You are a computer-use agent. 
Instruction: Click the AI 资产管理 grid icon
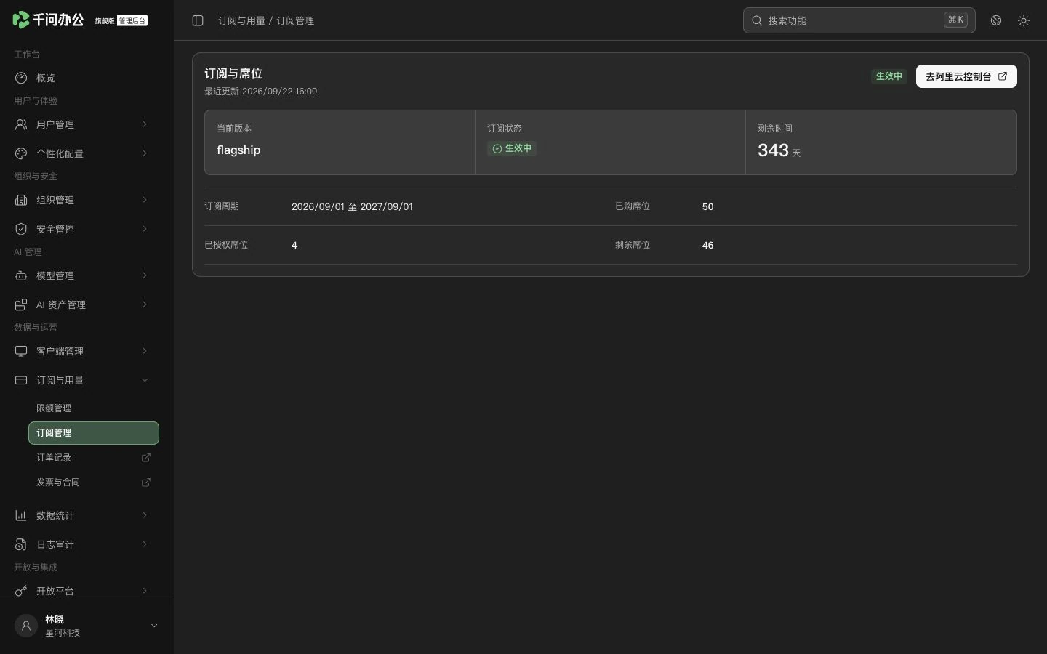pos(21,304)
